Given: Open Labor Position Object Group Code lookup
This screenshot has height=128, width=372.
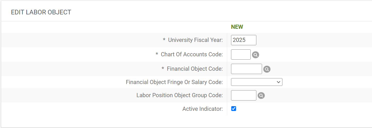Looking at the screenshot, I should [261, 96].
